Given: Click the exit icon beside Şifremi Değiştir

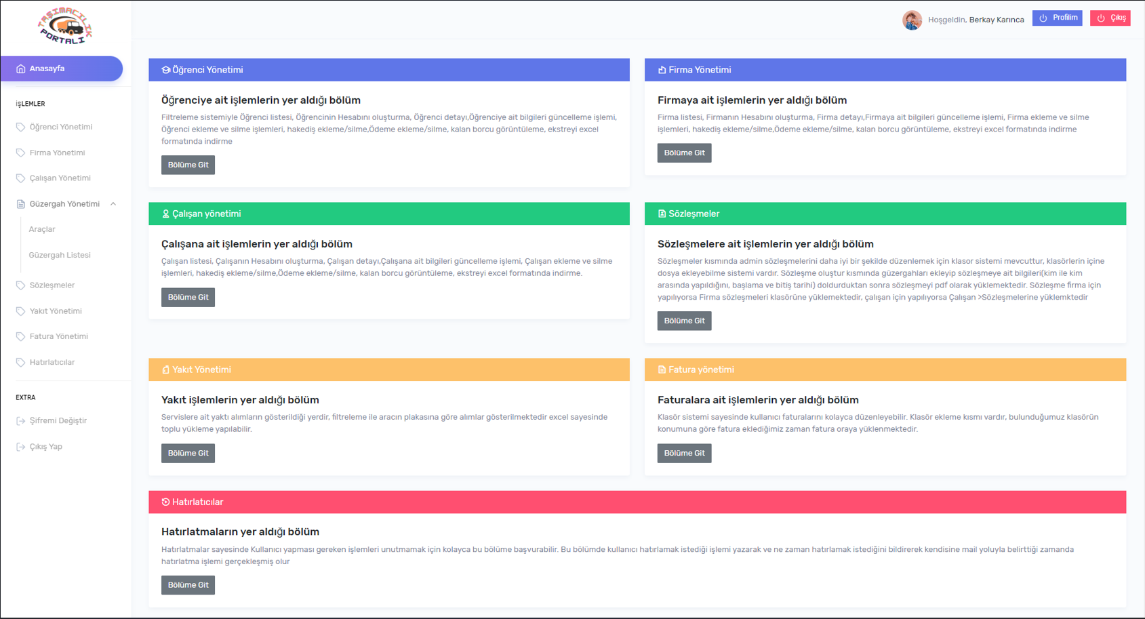Looking at the screenshot, I should tap(20, 421).
